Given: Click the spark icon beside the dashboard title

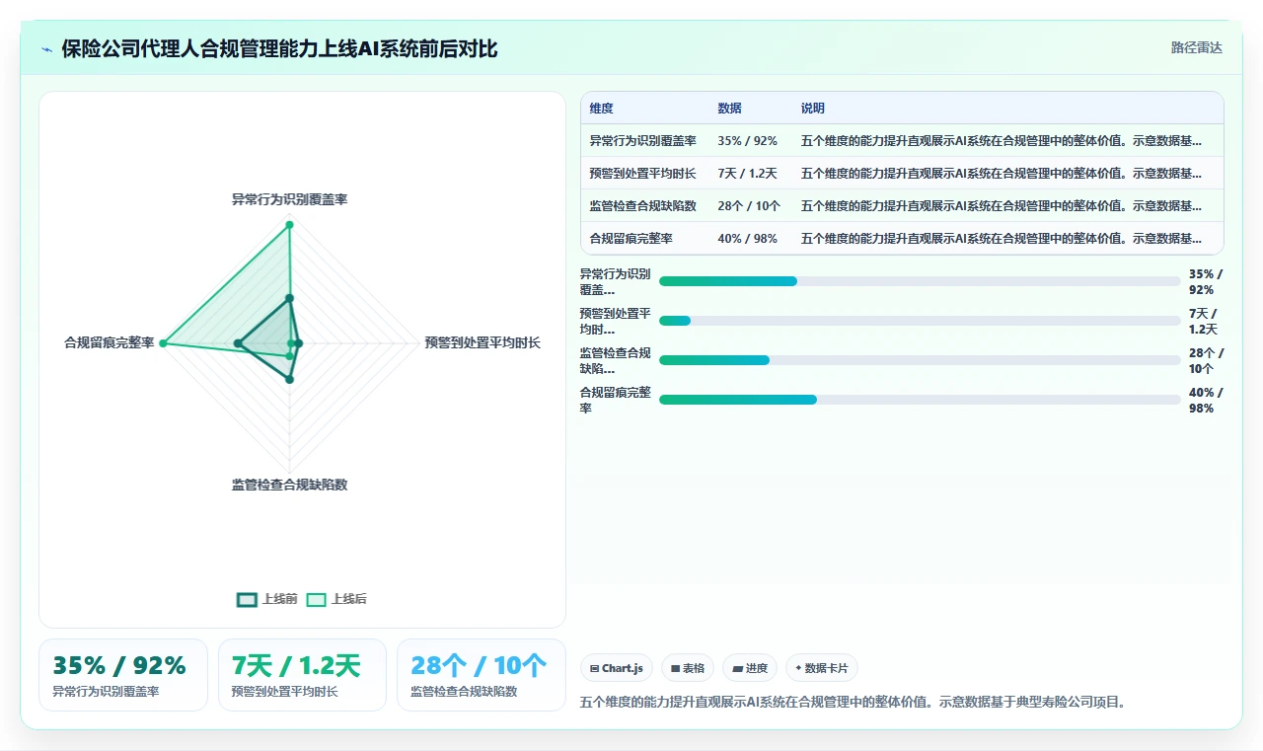Looking at the screenshot, I should pos(46,48).
